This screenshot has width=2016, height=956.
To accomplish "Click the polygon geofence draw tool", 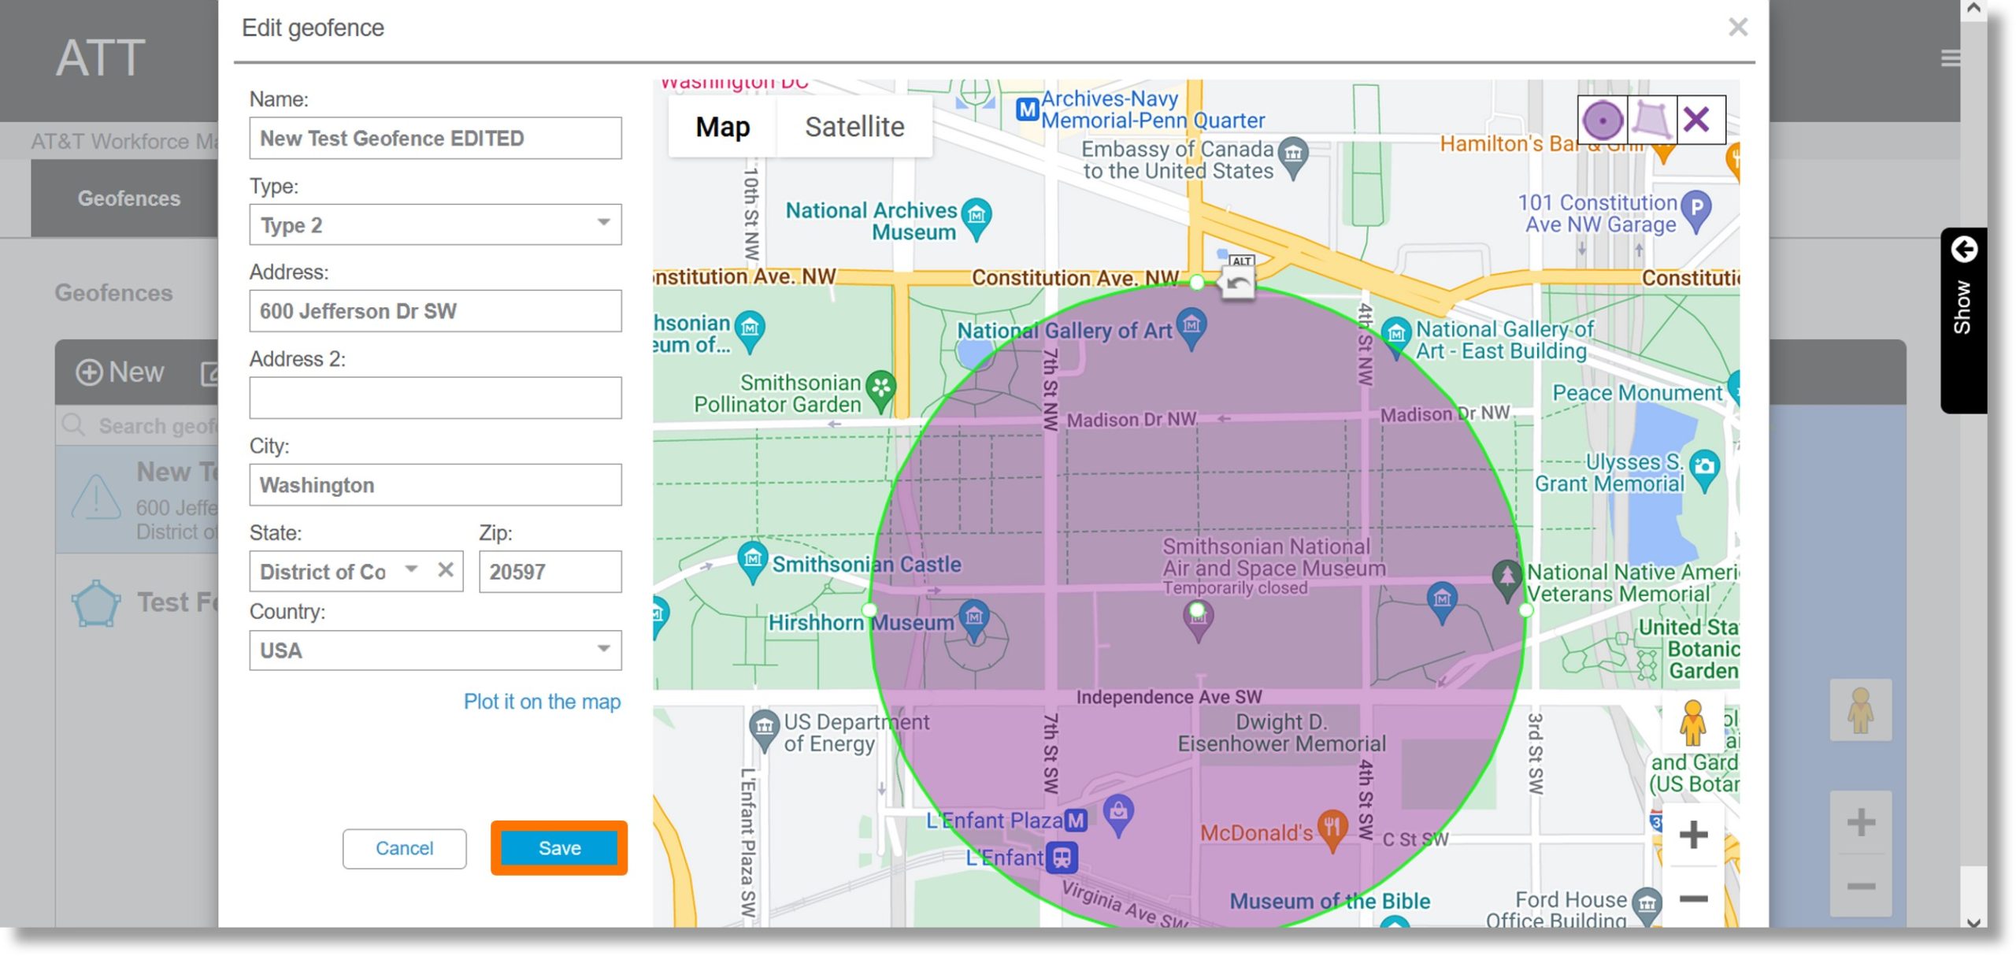I will point(1650,120).
